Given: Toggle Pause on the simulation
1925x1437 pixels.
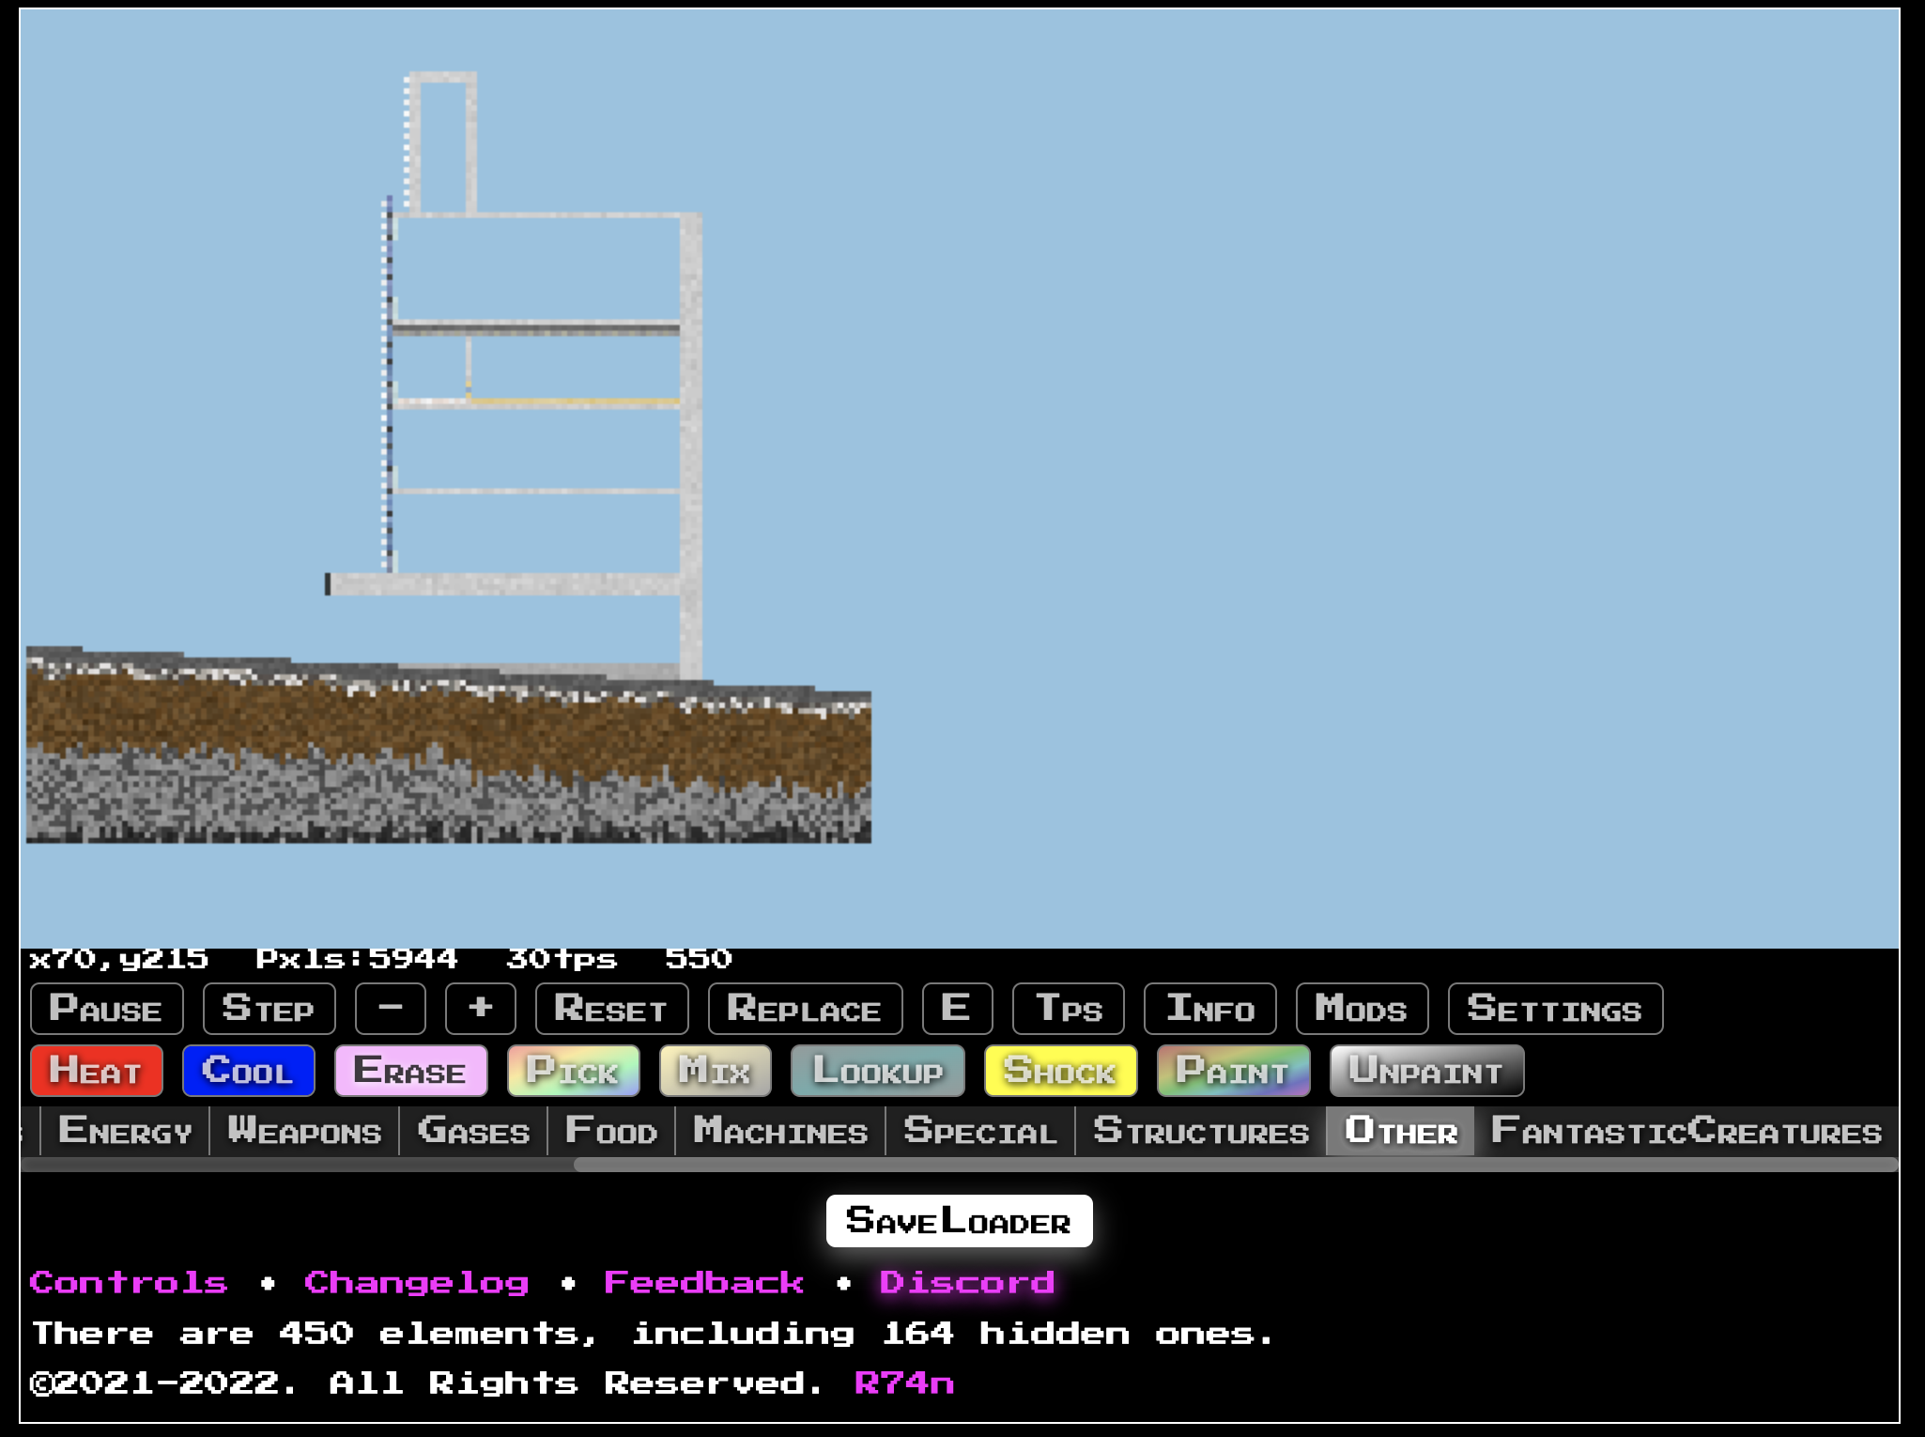Looking at the screenshot, I should click(x=106, y=1009).
